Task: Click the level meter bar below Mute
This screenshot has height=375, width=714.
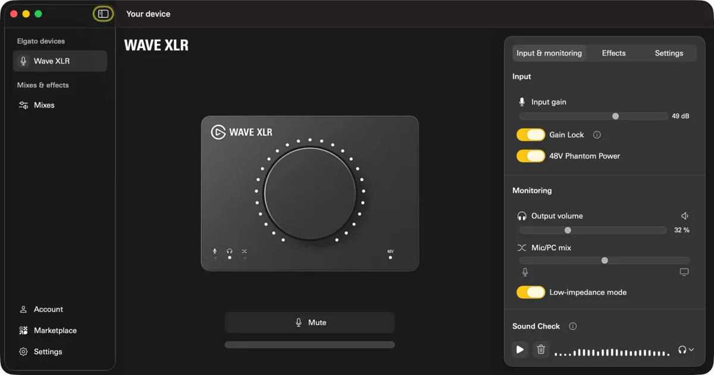Action: click(309, 345)
